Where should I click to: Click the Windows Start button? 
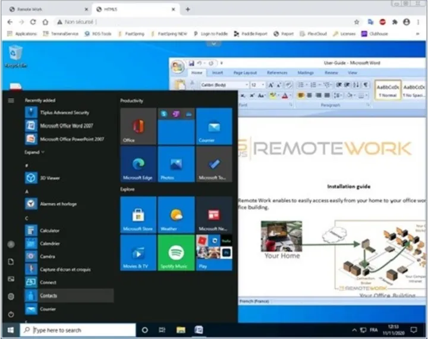[x=11, y=330]
